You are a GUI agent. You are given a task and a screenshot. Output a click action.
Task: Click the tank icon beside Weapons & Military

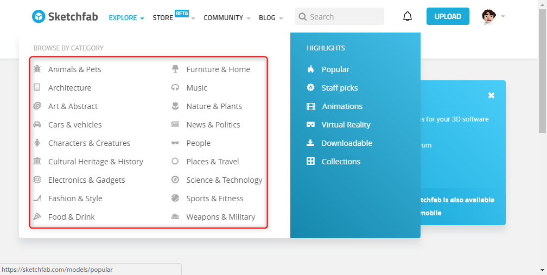point(175,217)
